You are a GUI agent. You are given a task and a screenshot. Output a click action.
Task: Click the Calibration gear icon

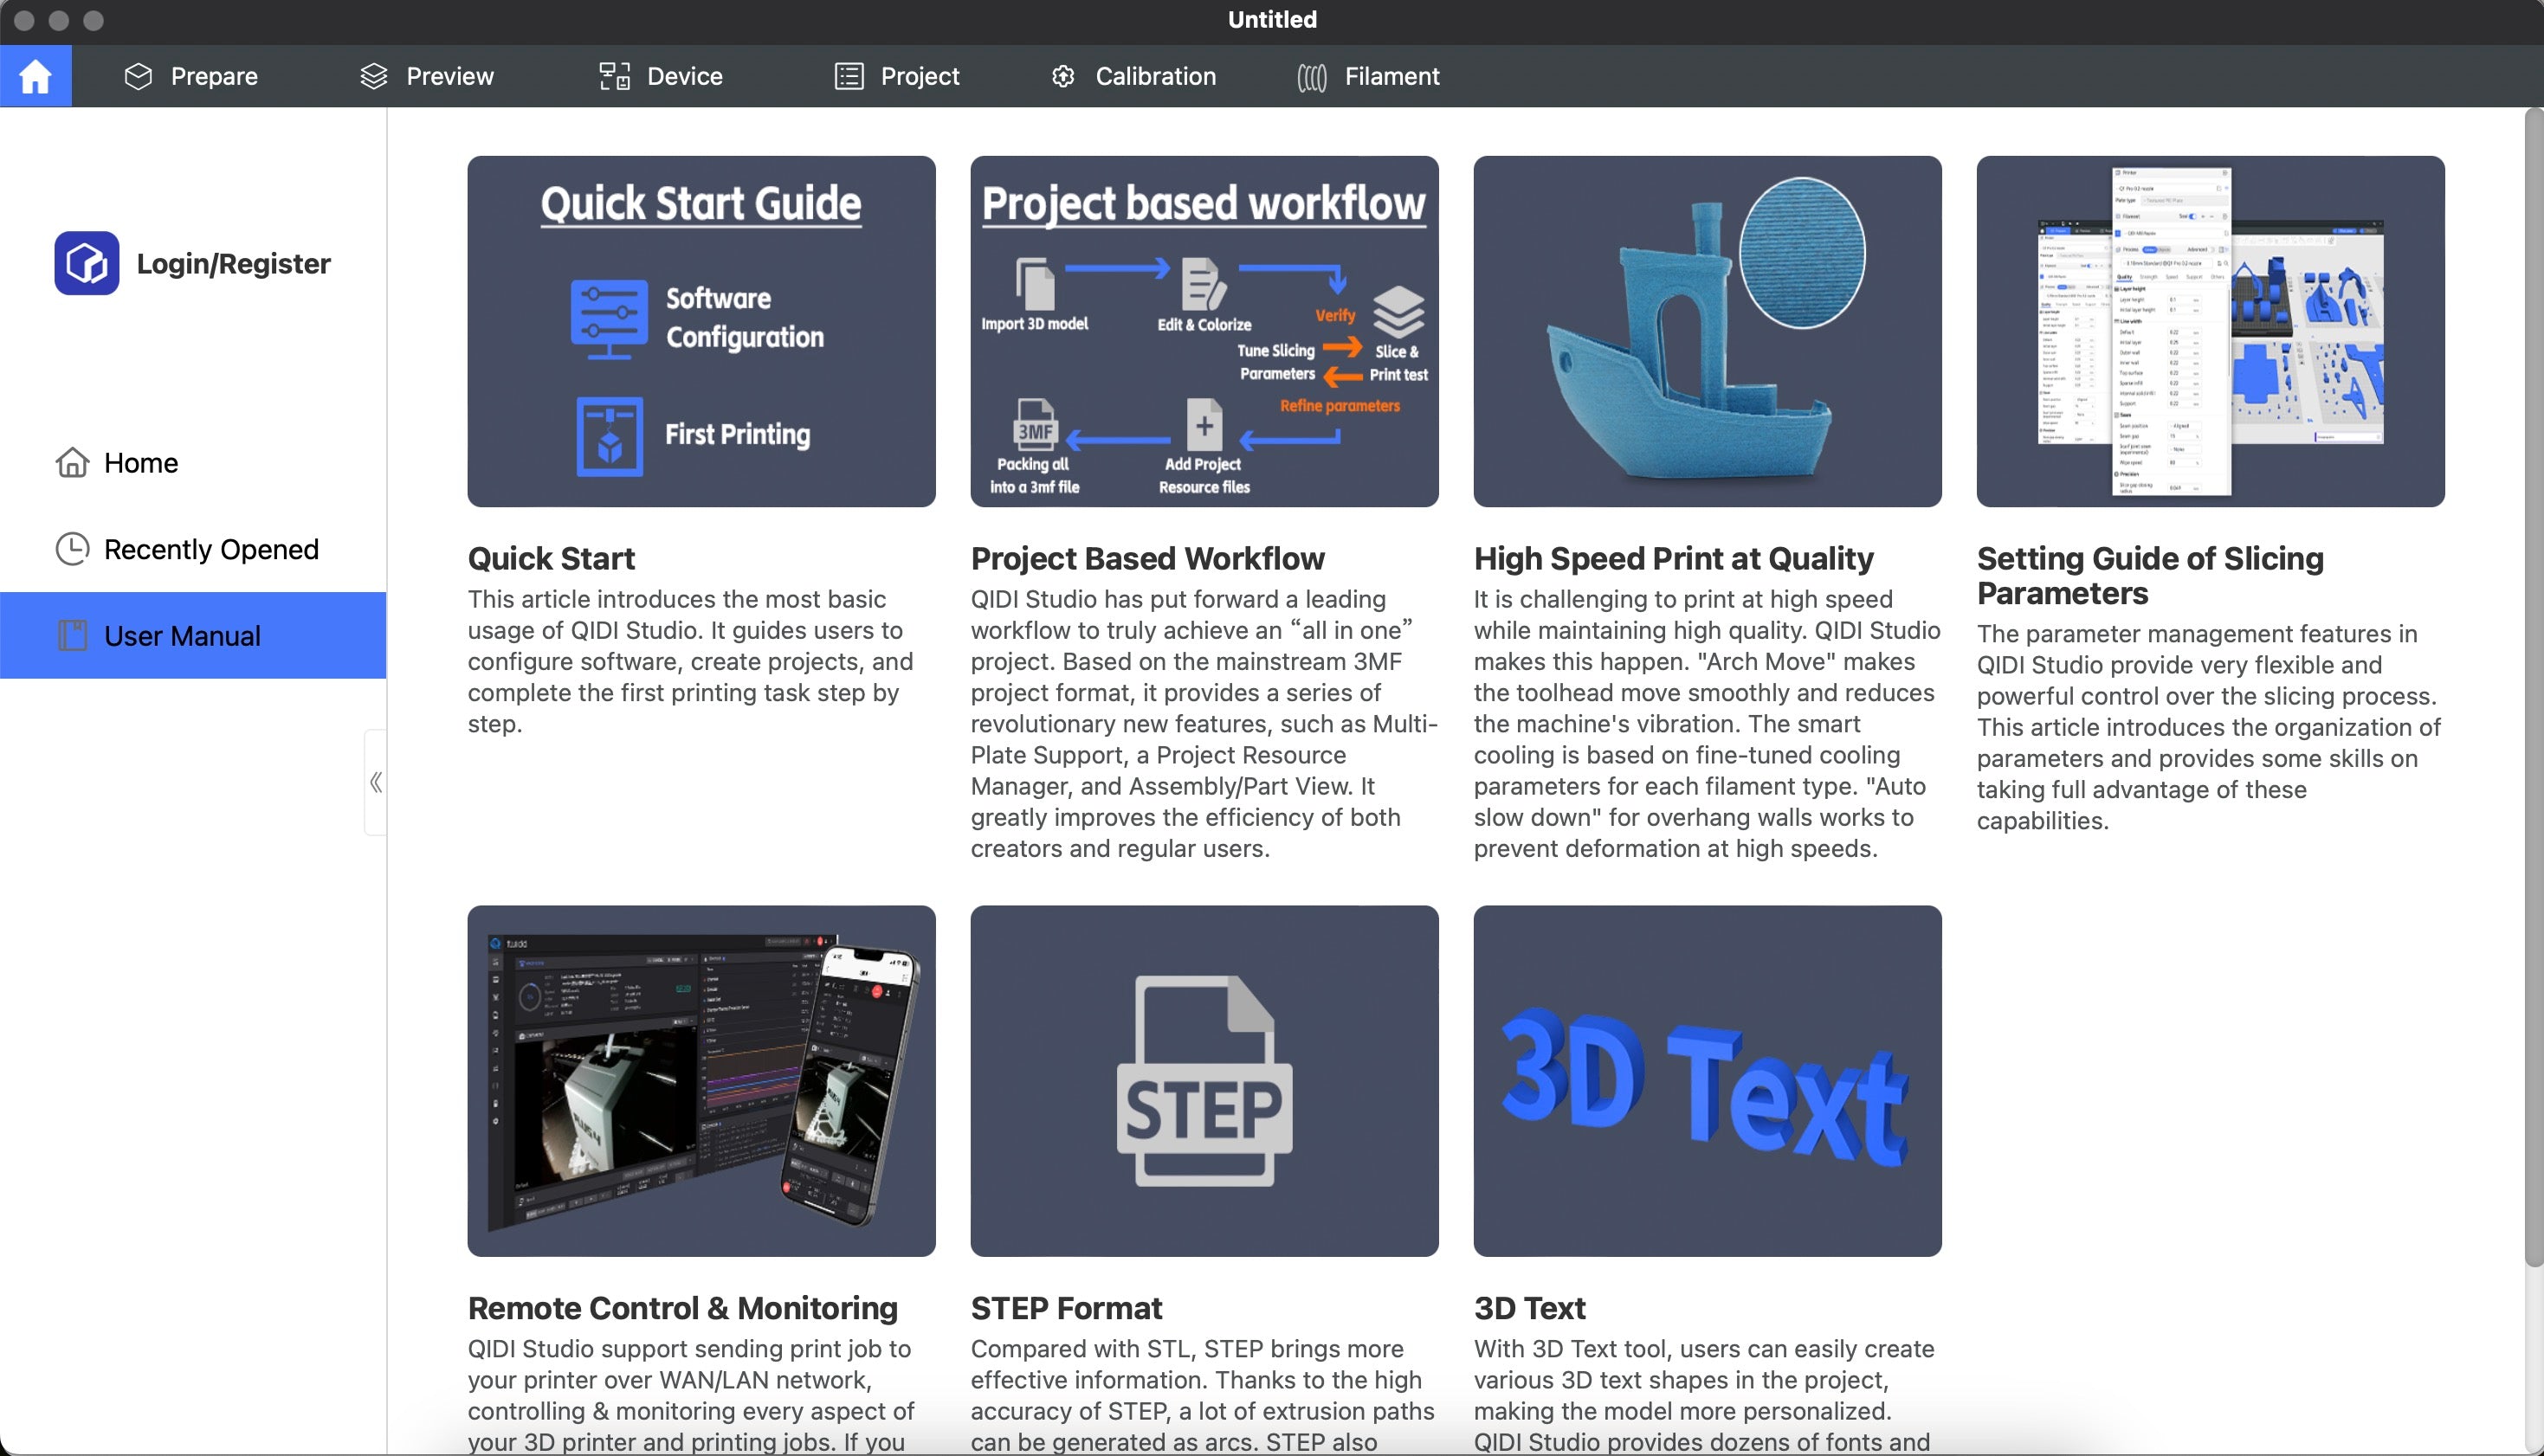pos(1063,76)
